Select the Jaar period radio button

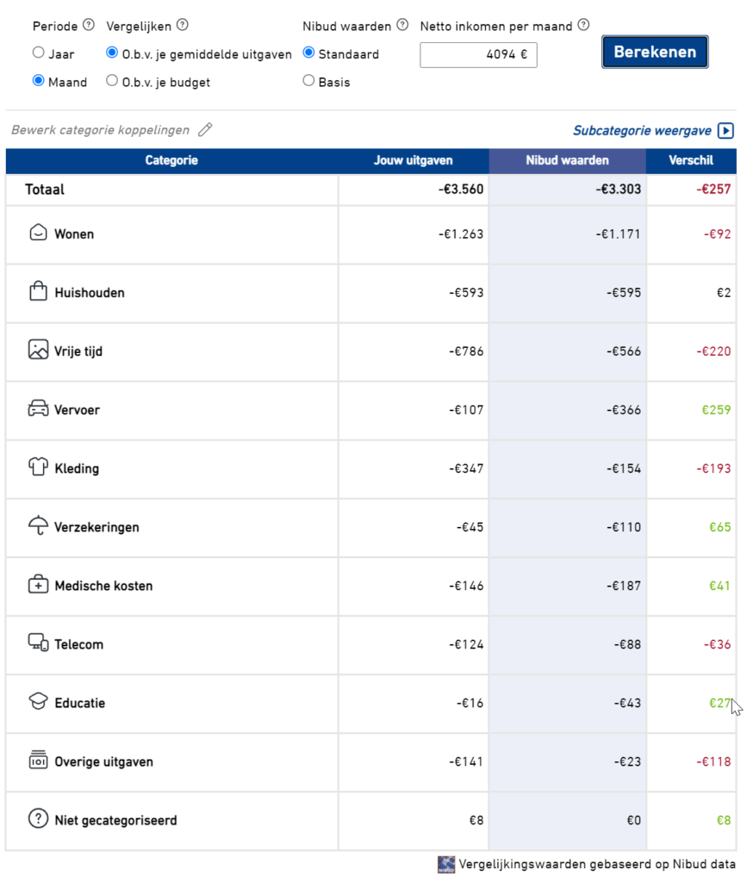[38, 53]
